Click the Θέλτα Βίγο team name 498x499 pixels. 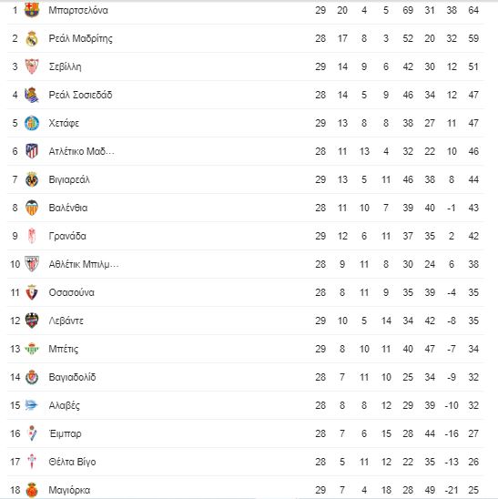tap(72, 462)
